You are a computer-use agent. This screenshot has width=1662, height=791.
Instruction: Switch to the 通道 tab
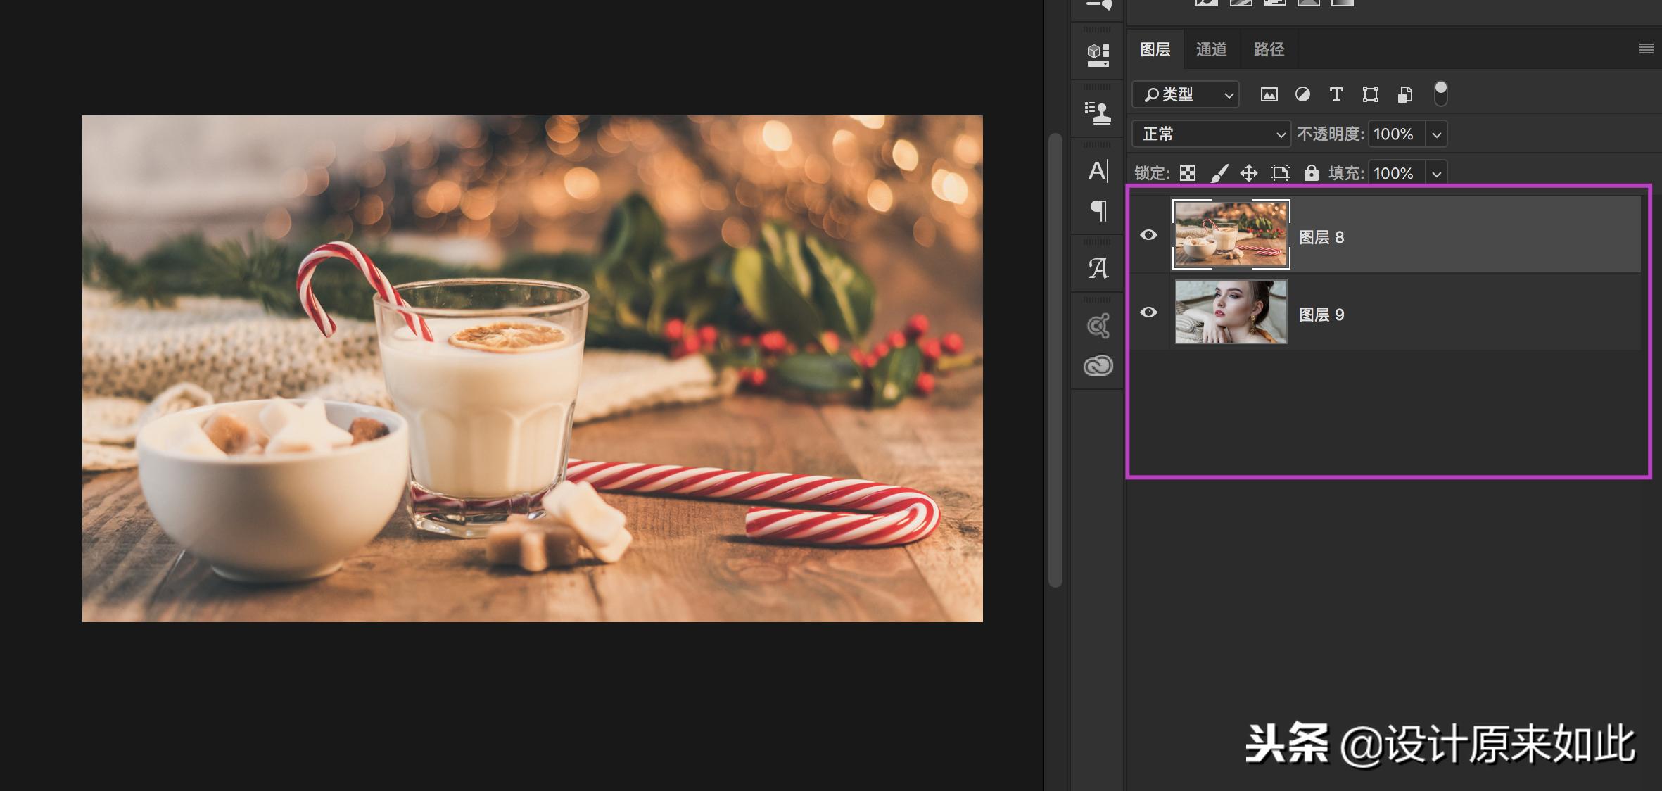pos(1211,49)
